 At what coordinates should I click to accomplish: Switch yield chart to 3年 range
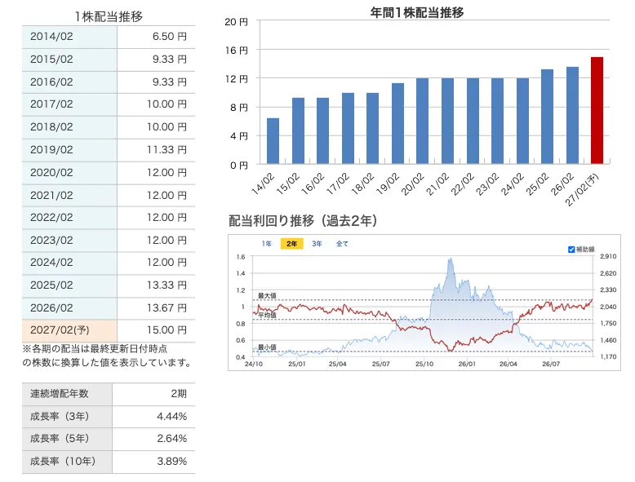317,244
